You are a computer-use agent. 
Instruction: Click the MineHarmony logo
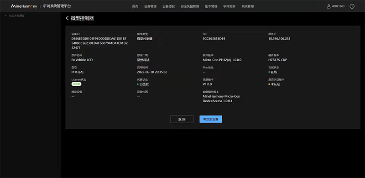click(x=24, y=6)
